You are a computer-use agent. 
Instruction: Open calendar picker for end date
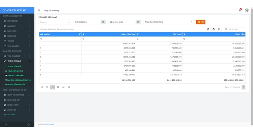point(138,22)
